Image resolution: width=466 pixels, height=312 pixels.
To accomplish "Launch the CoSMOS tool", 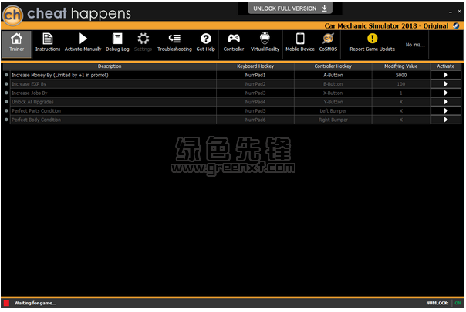I will [328, 42].
